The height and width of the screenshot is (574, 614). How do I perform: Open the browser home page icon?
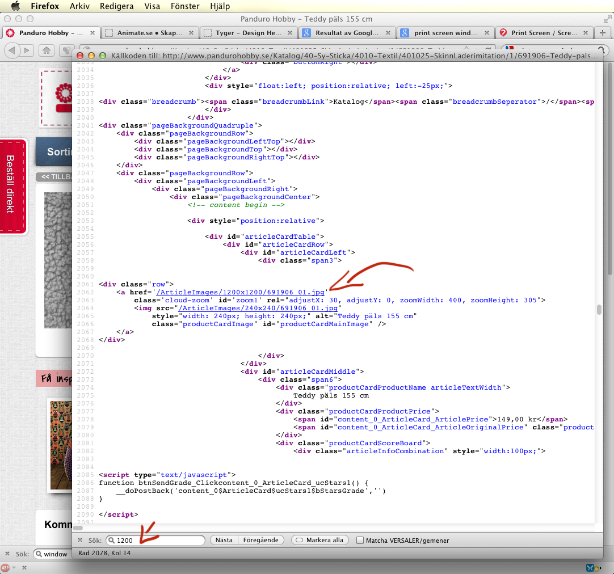pos(47,50)
